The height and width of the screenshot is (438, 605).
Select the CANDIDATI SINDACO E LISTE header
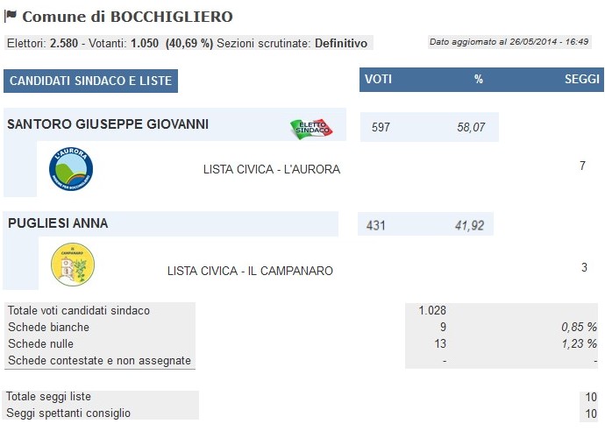90,81
